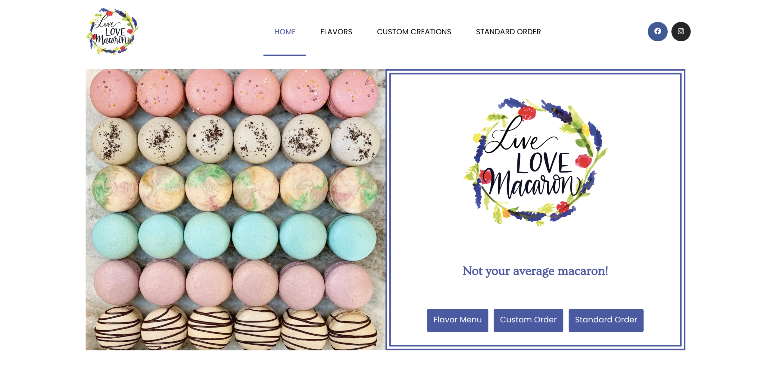The image size is (771, 392).
Task: Open the Facebook social icon
Action: [657, 31]
